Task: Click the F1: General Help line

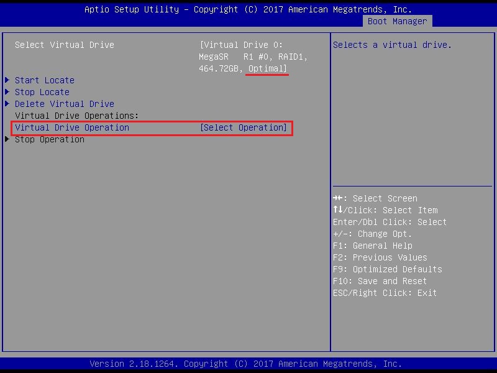Action: [x=373, y=246]
